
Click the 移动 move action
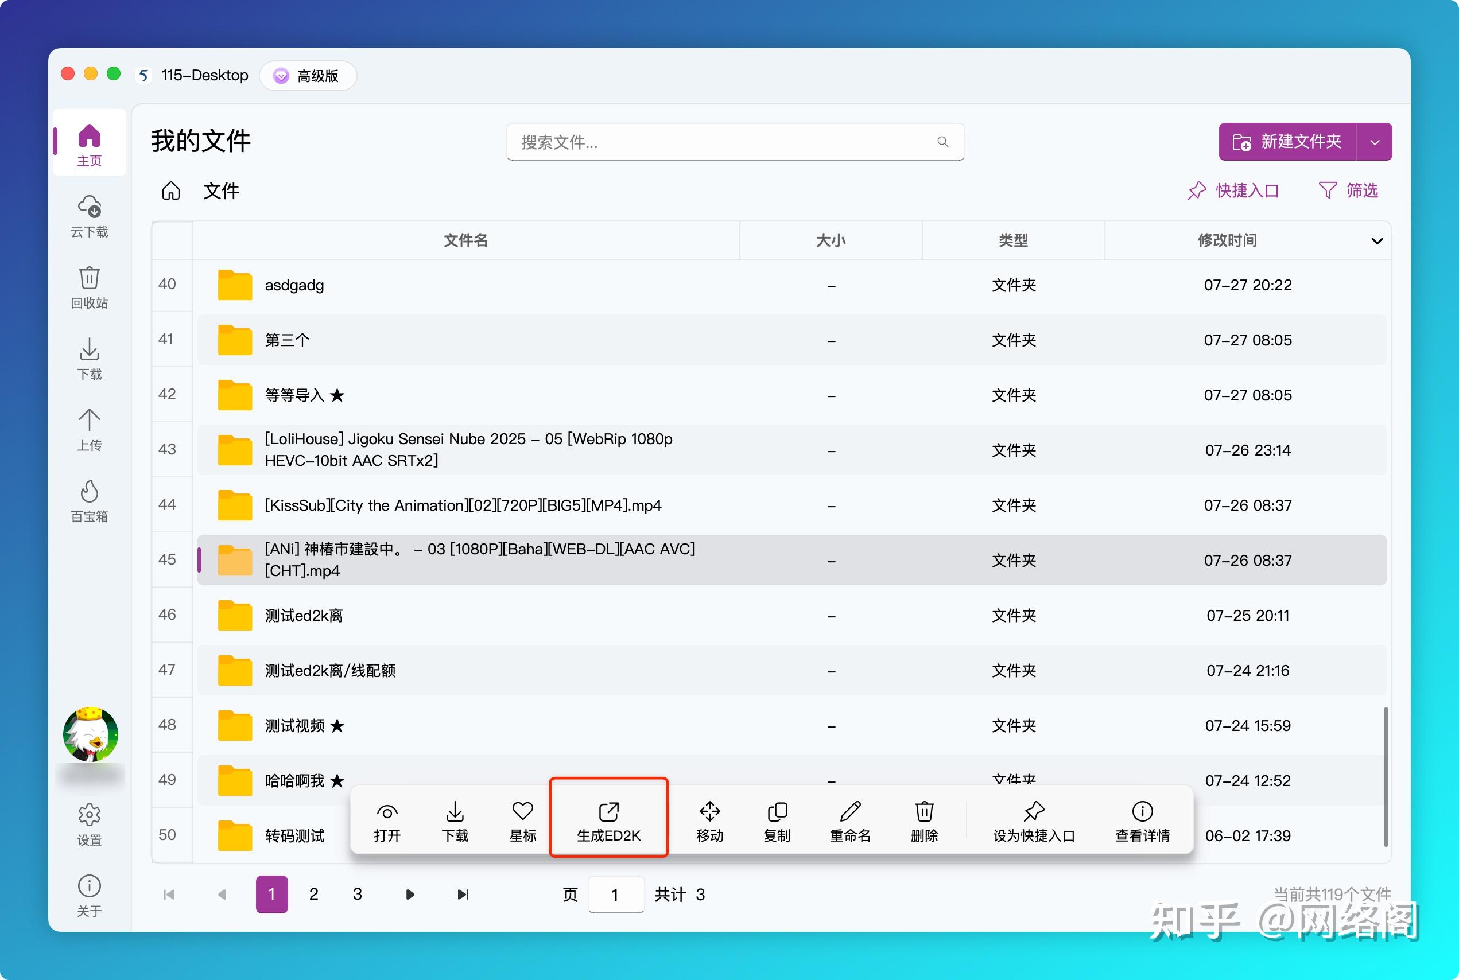(709, 820)
